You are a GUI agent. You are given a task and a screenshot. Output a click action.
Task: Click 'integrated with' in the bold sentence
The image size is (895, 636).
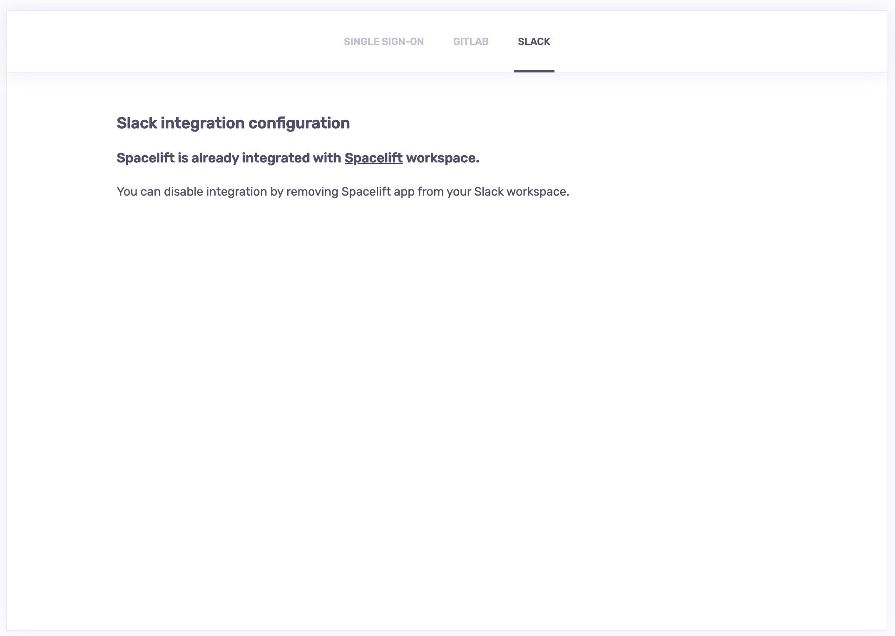click(291, 158)
